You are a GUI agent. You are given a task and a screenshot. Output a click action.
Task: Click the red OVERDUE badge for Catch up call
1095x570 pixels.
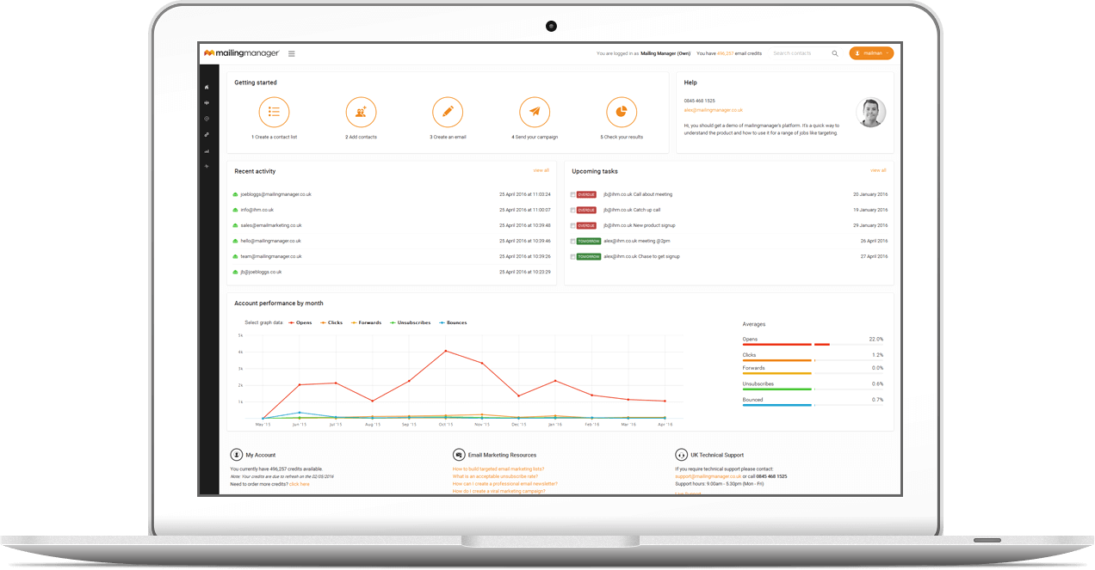click(586, 210)
